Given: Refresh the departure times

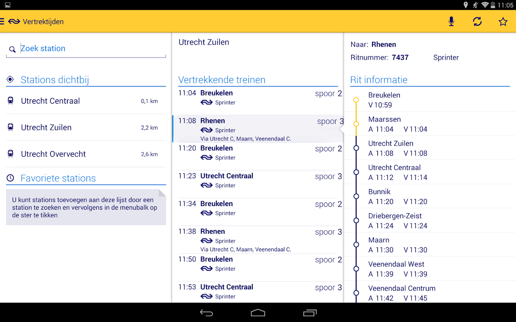Looking at the screenshot, I should click(x=477, y=21).
